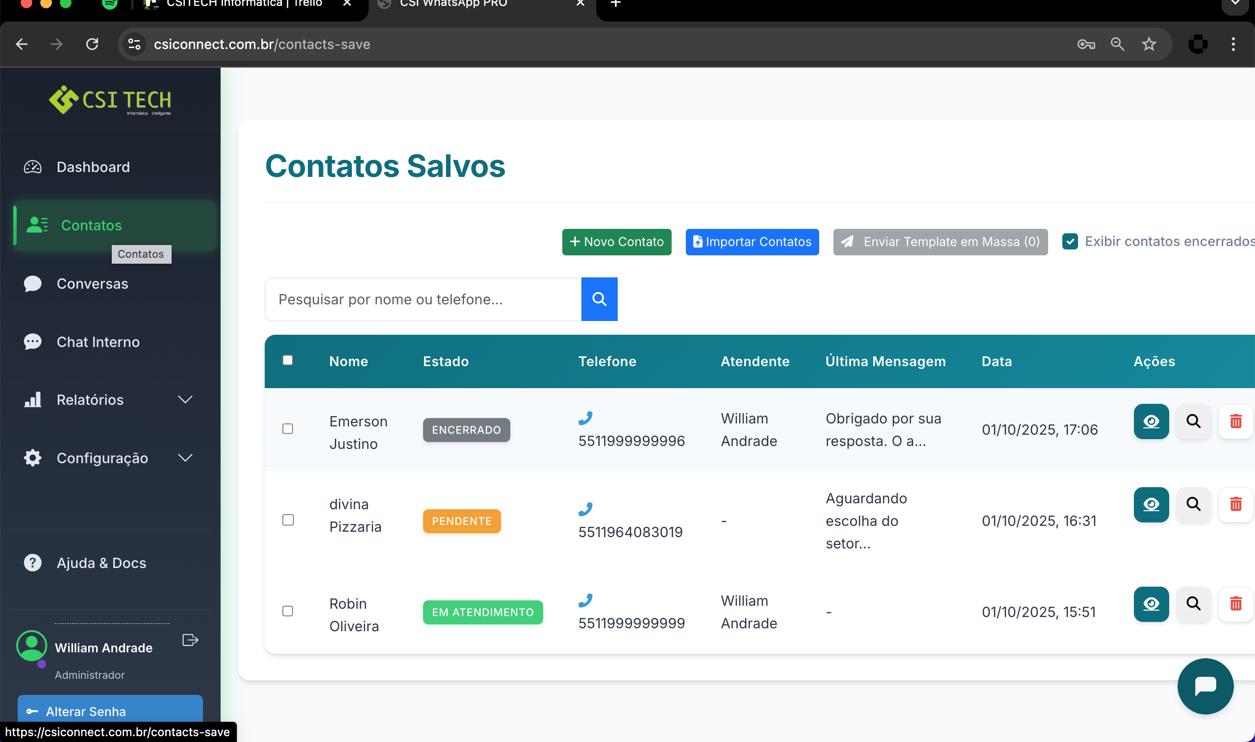This screenshot has height=742, width=1255.
Task: Open details magnifier for divina Pizzaria
Action: click(x=1193, y=504)
